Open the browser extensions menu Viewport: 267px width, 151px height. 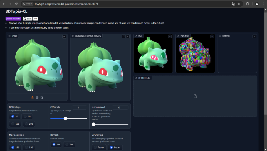click(248, 4)
